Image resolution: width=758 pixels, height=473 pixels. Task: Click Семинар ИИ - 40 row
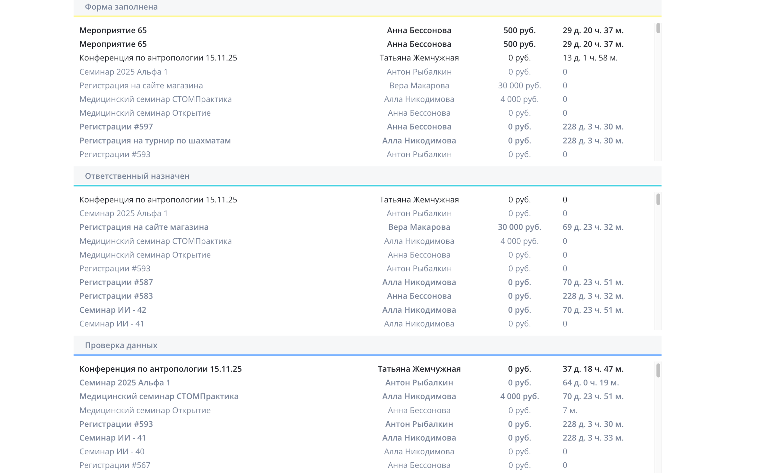[x=112, y=451]
